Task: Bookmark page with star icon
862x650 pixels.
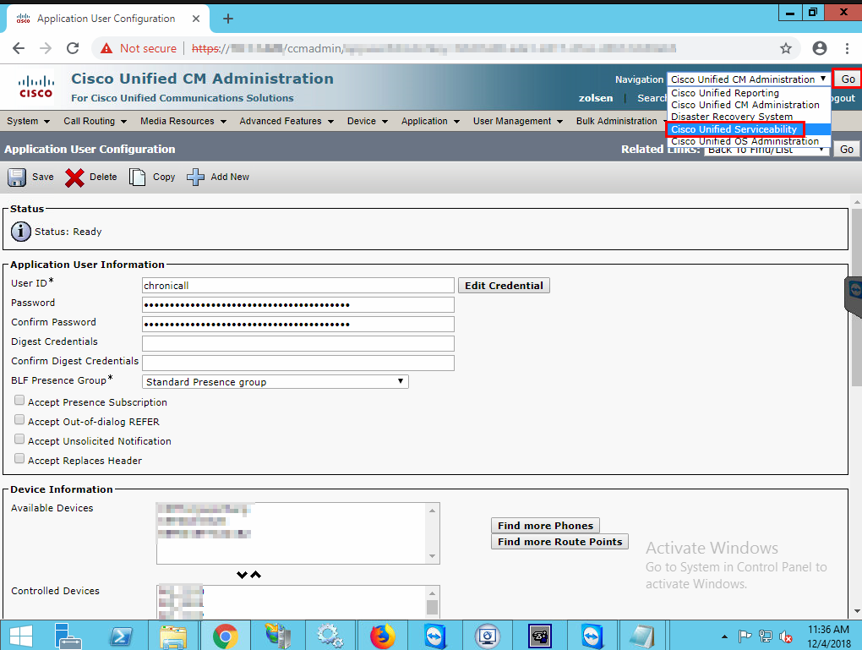Action: point(786,48)
